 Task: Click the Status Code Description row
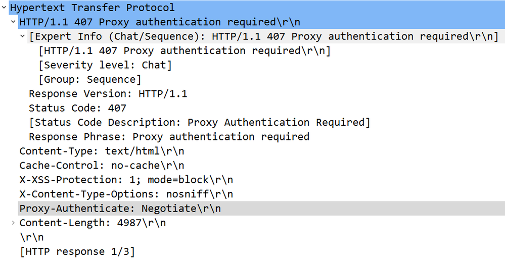pos(199,123)
